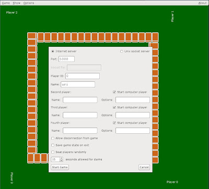Click the Player 0 label
The image size is (209, 189).
172,182
